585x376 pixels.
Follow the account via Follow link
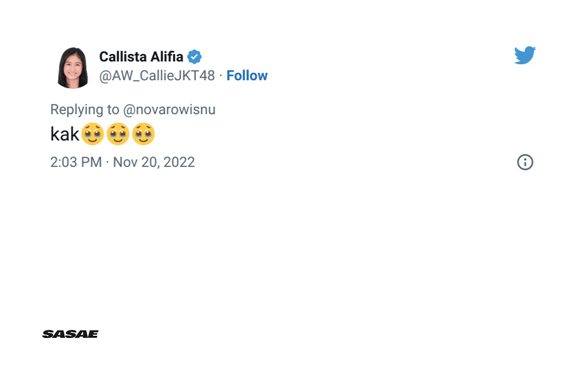[x=247, y=75]
